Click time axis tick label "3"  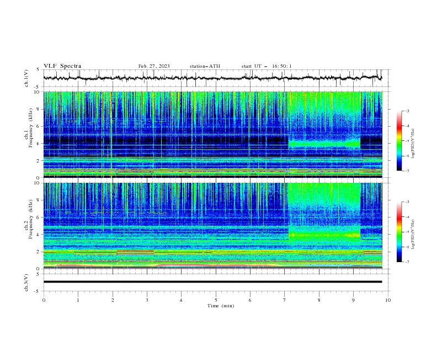(x=147, y=300)
